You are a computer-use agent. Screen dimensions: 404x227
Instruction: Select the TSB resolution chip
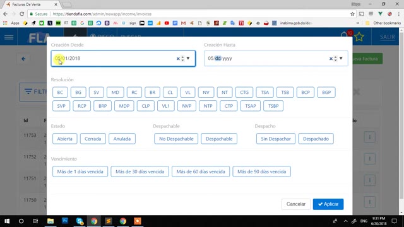285,93
